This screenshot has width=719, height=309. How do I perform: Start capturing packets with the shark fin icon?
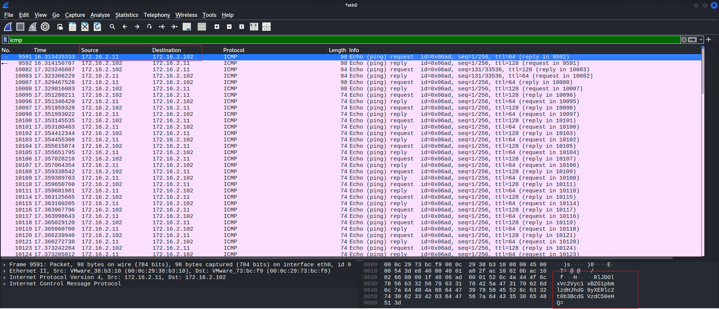(x=8, y=27)
